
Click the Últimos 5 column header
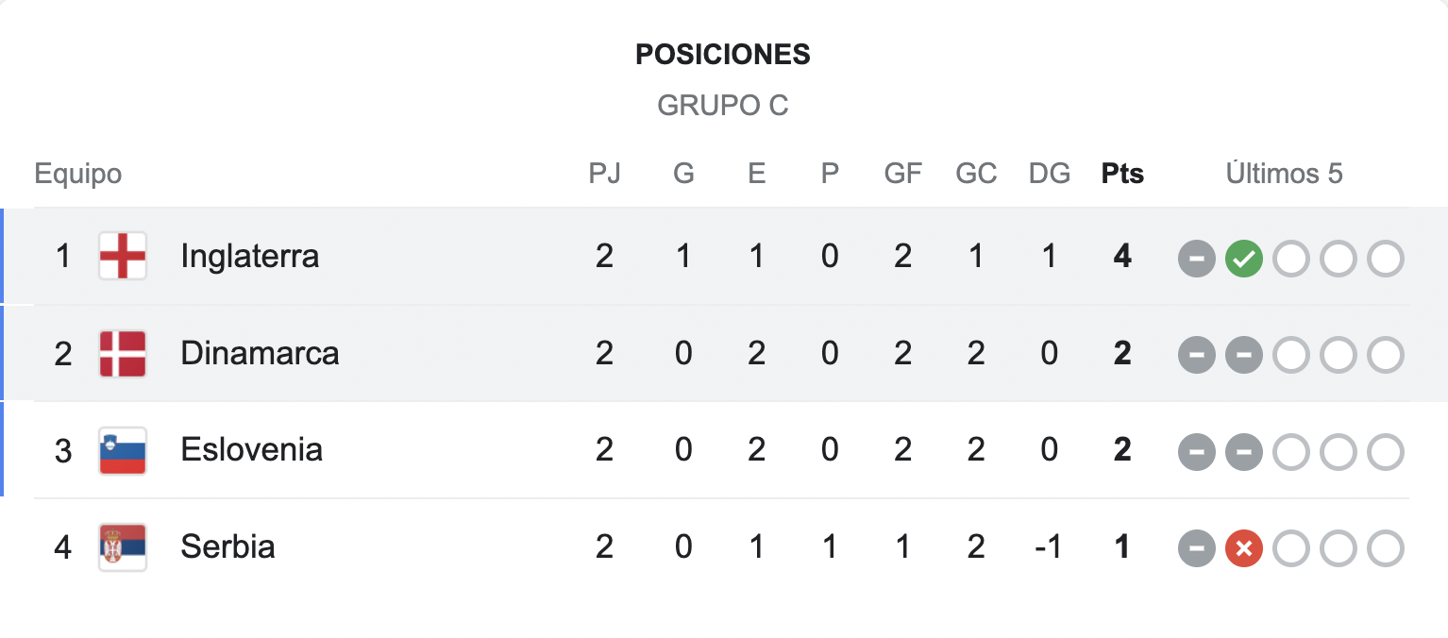[1284, 174]
